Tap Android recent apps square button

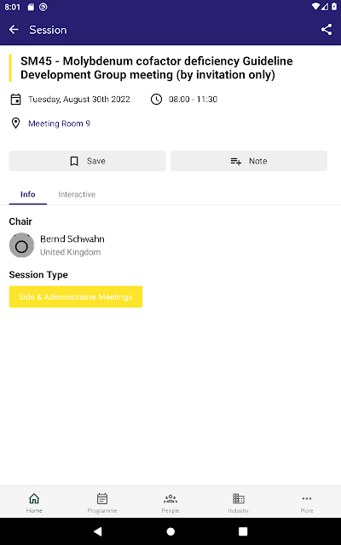(243, 531)
